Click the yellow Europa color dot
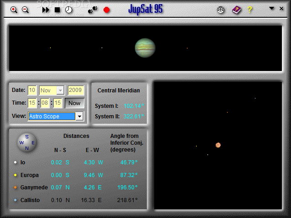Image resolution: width=291 pixels, height=218 pixels. pos(16,175)
